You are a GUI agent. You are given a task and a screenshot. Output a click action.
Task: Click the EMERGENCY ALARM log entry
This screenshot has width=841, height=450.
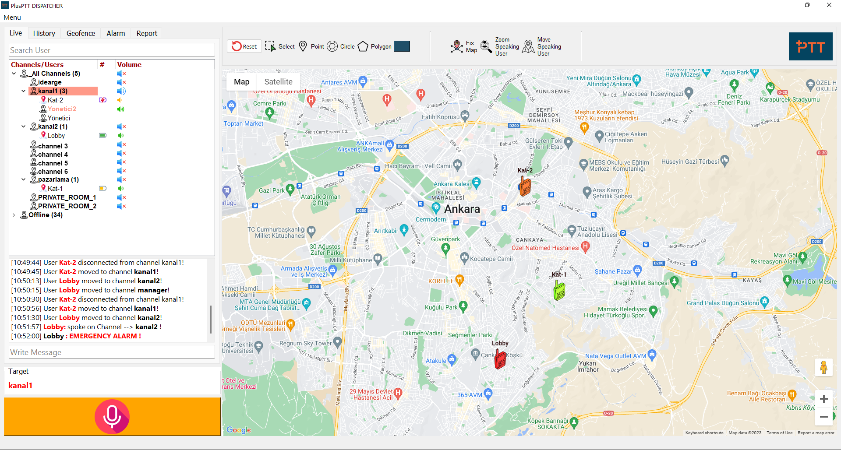76,336
